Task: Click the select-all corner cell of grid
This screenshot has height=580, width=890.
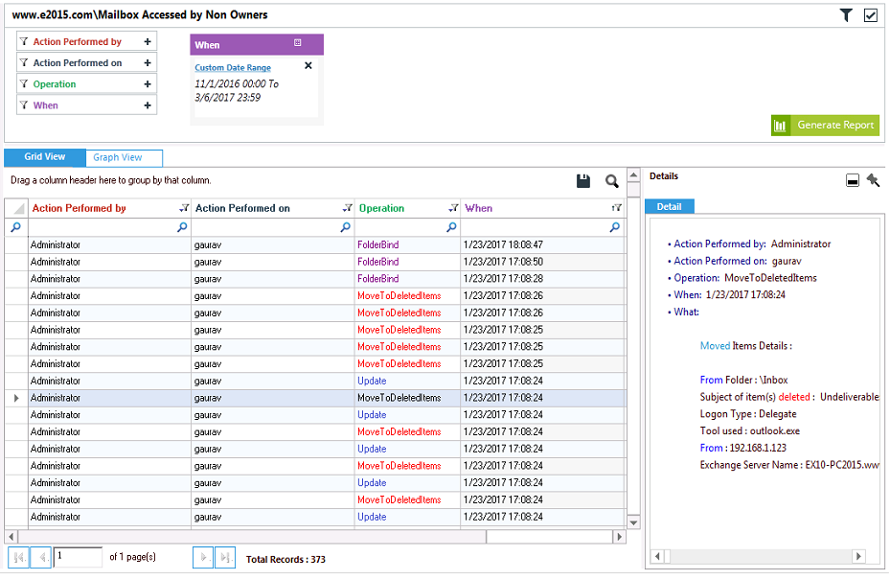Action: pos(16,208)
